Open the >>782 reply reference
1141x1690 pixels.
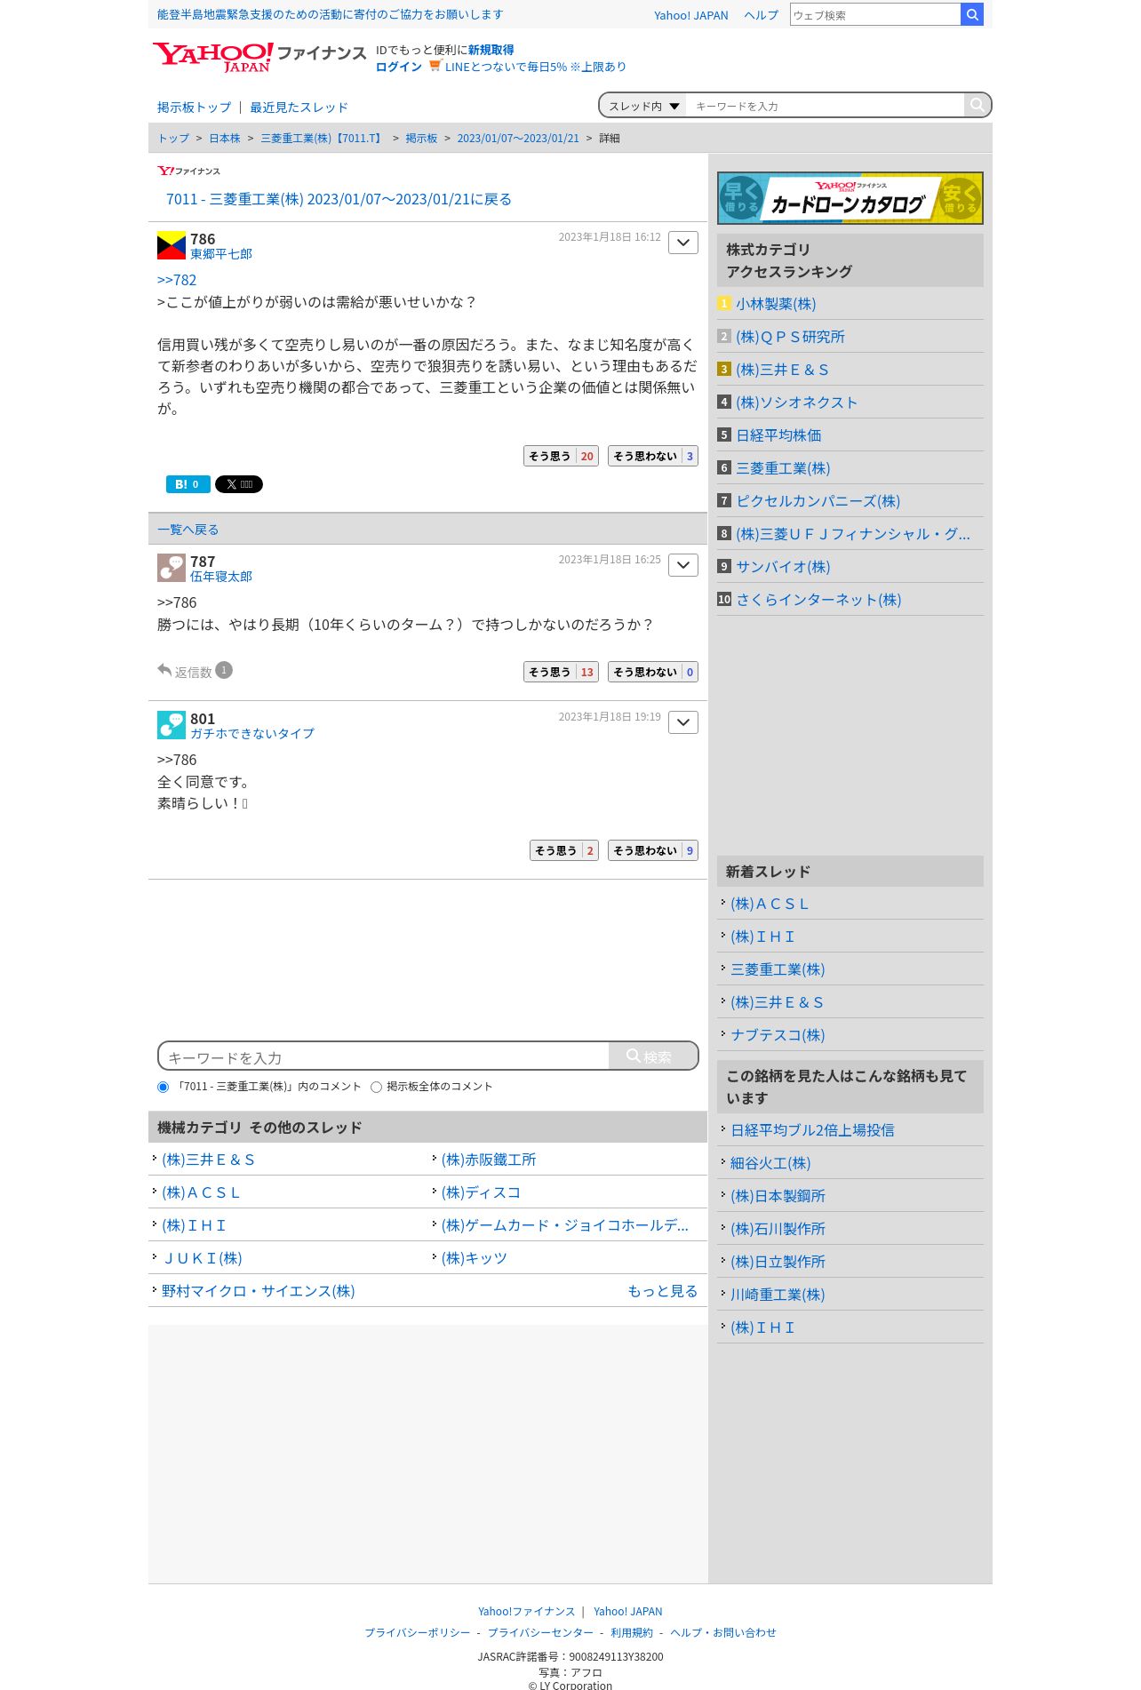pyautogui.click(x=177, y=280)
